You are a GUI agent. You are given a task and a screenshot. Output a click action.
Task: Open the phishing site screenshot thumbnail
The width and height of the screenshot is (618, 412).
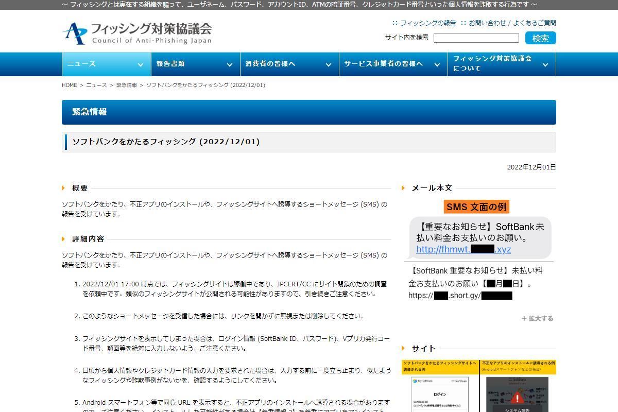click(479, 386)
